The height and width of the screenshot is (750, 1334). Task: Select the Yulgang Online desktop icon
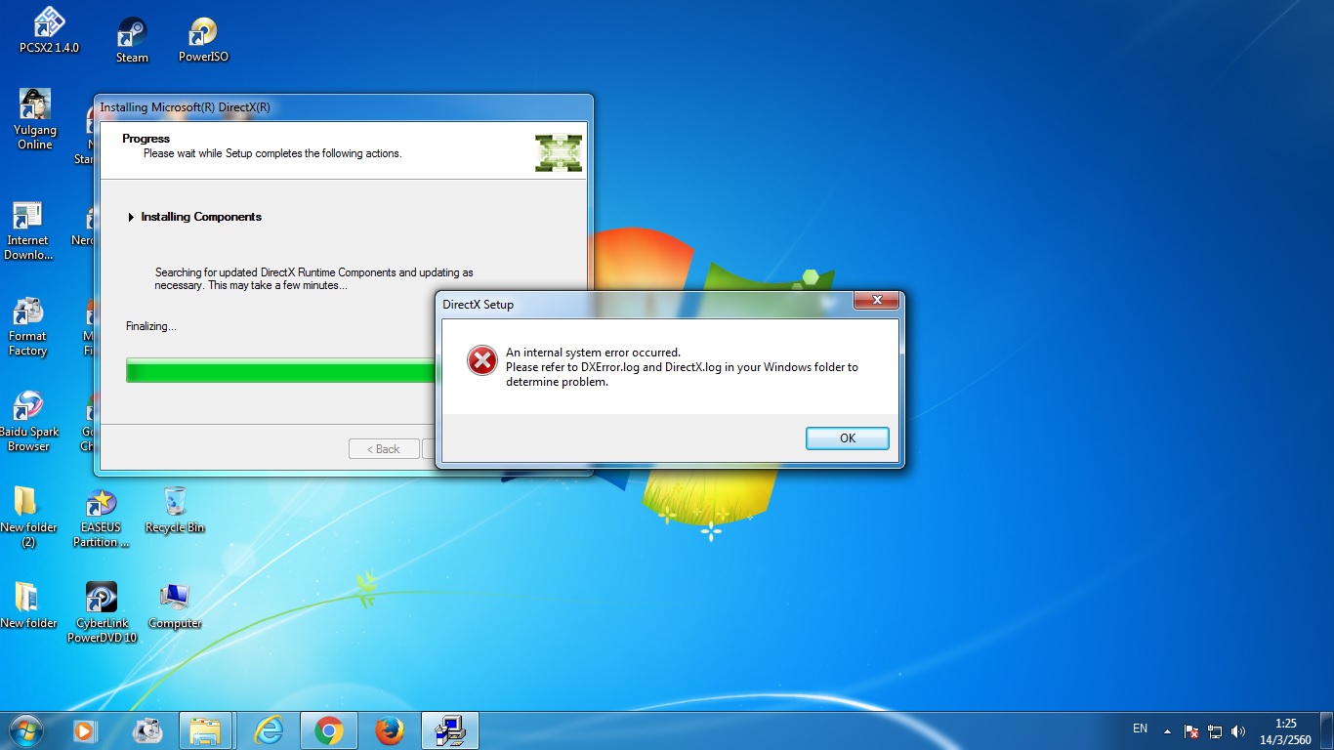coord(35,119)
